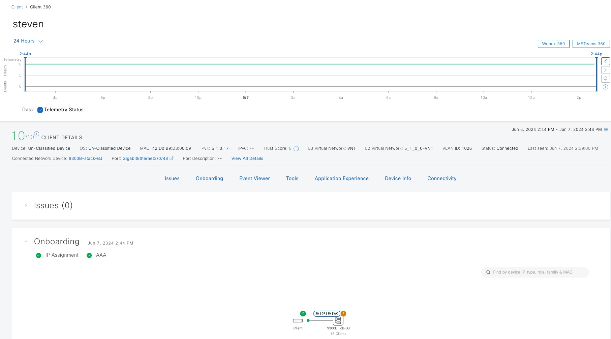Click the refresh timeline icon

606,78
